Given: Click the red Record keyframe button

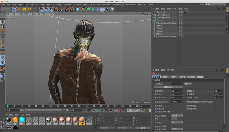Looking at the screenshot, I should click(119, 110).
